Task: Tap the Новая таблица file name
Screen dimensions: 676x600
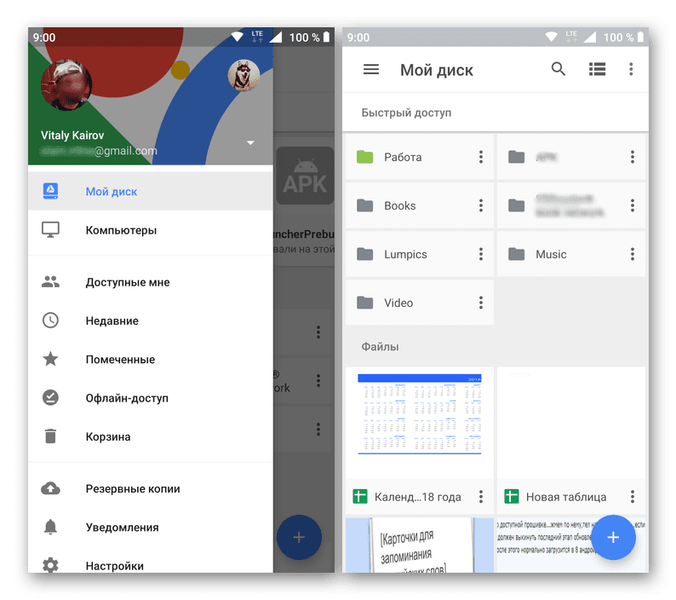Action: (x=566, y=497)
